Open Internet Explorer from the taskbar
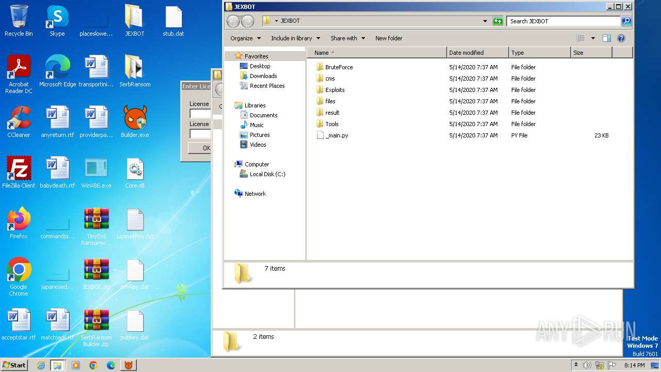Screen dimensions: 661x372 [41, 365]
